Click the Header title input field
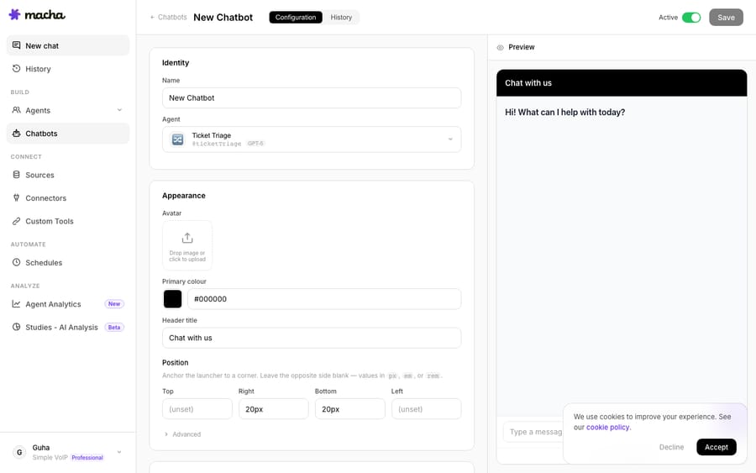This screenshot has height=473, width=756. [312, 338]
